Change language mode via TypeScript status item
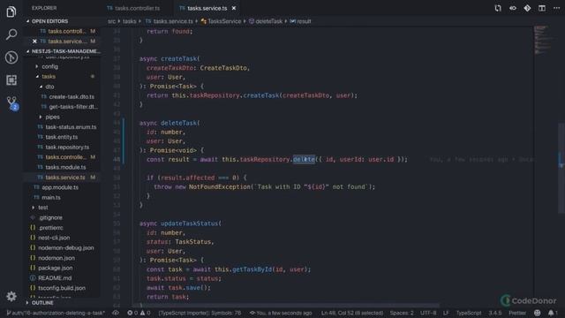The image size is (565, 318). coord(469,313)
